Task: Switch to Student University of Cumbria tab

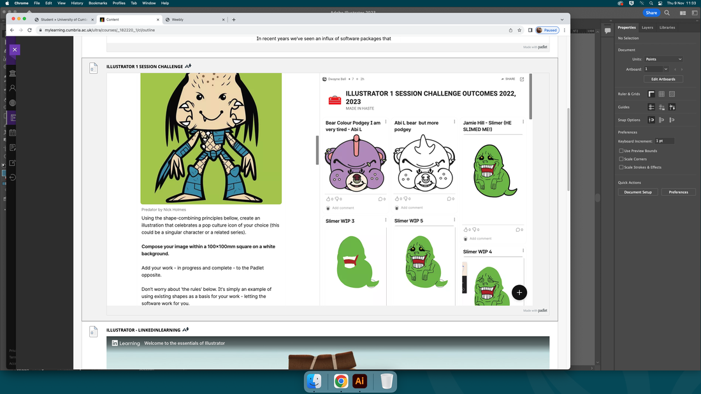Action: tap(64, 20)
